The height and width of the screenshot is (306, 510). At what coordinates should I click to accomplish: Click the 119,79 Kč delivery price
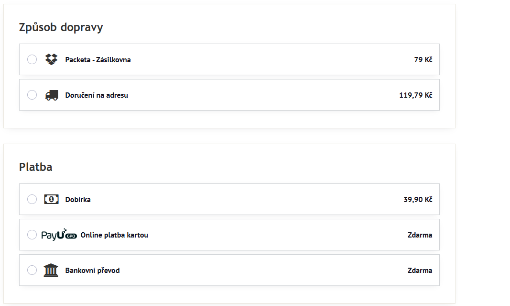tap(415, 95)
